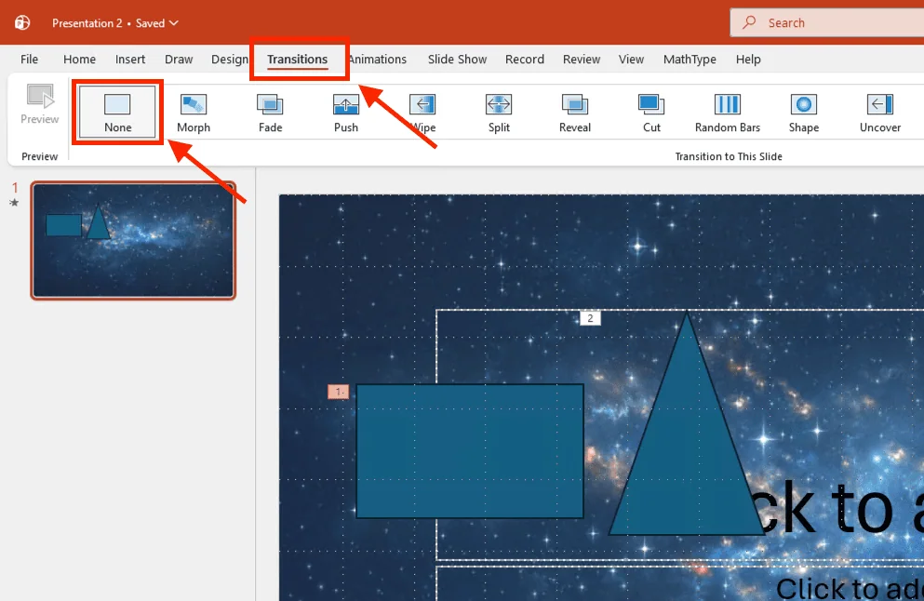Switch to the Design tab
The height and width of the screenshot is (601, 924).
tap(229, 59)
